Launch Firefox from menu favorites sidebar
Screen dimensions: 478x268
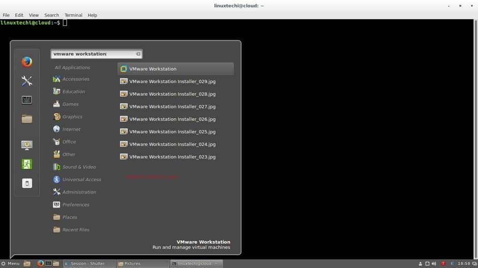click(x=27, y=62)
